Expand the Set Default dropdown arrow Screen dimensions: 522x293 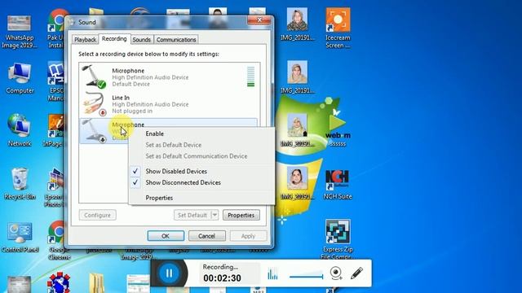(215, 215)
